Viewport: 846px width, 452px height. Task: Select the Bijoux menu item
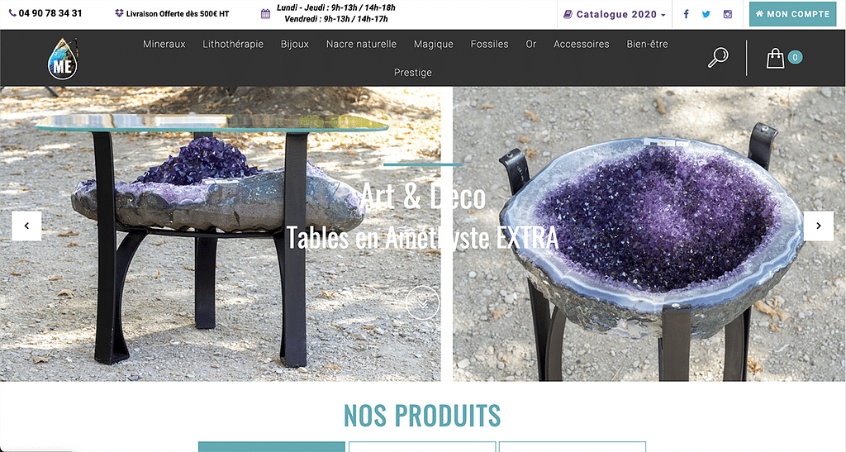(295, 45)
